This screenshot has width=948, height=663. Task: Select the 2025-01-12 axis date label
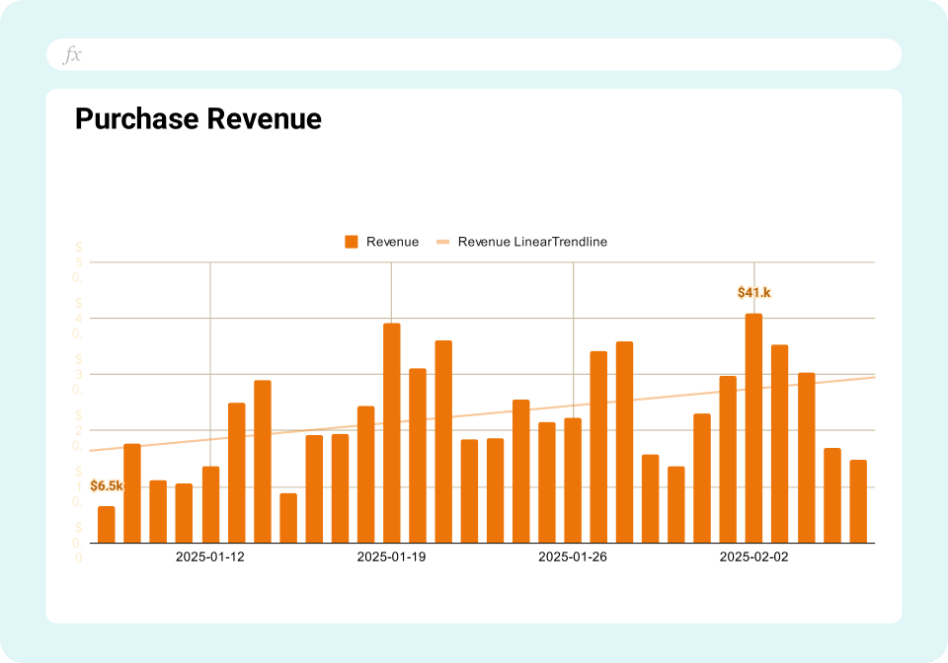click(x=210, y=557)
